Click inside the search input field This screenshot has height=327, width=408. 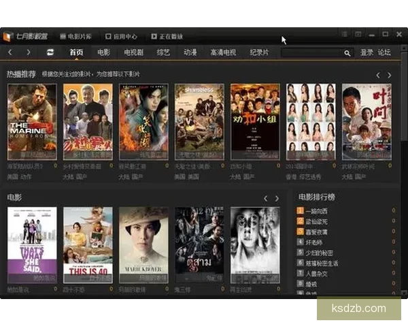tap(311, 52)
